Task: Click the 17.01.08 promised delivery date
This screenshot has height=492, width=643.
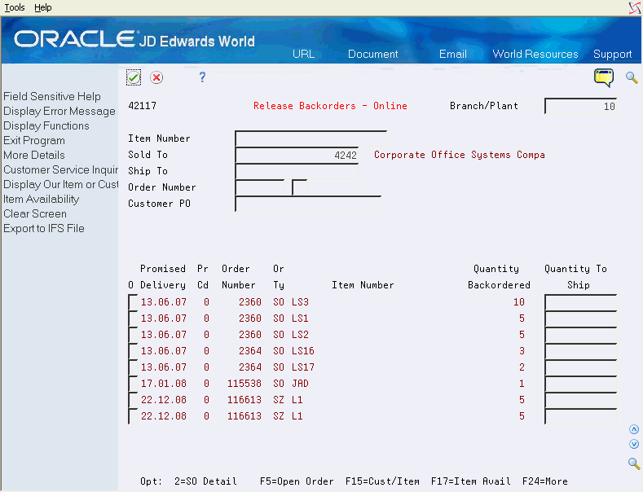Action: click(x=164, y=384)
